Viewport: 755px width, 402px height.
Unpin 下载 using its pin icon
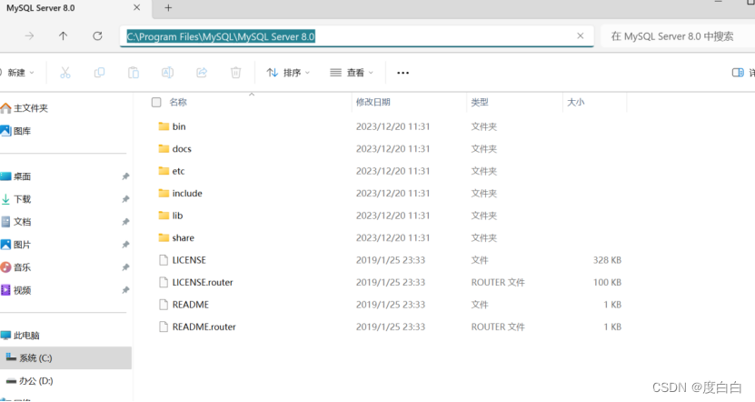click(x=125, y=199)
